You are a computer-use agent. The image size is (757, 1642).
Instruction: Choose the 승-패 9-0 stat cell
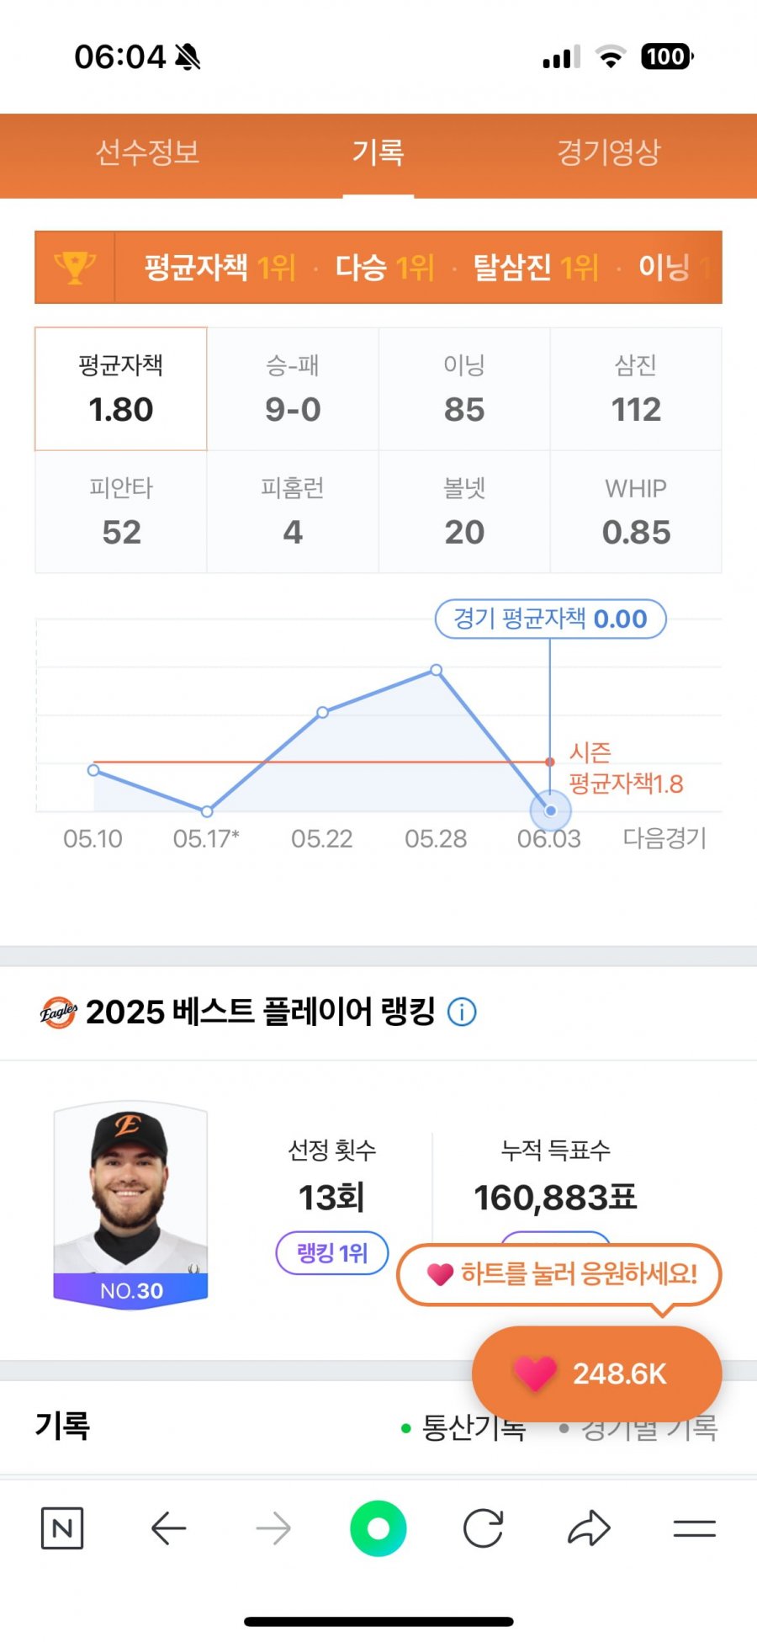click(293, 389)
